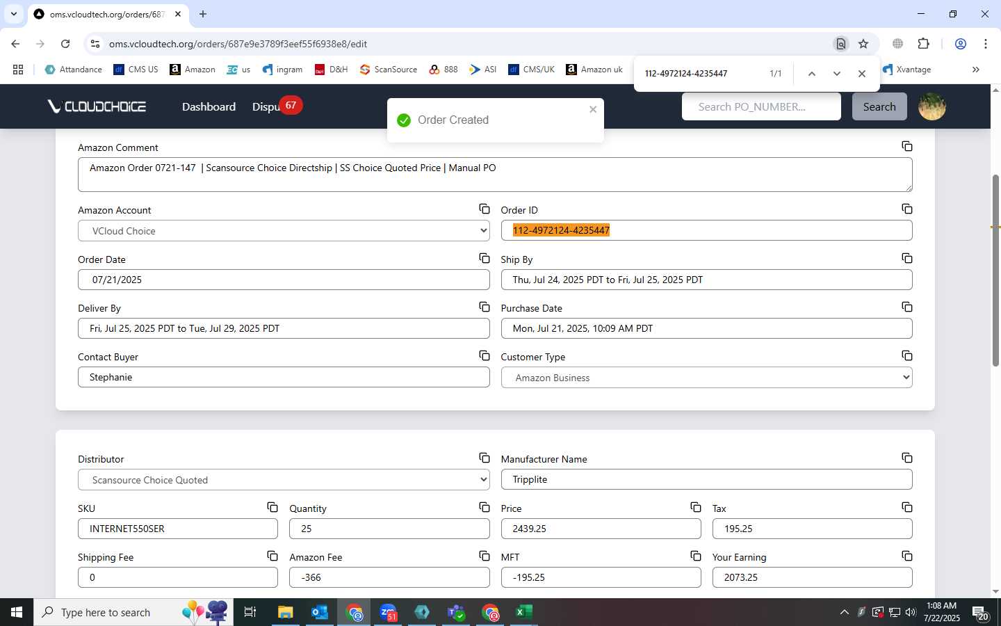Open the CMS US bookmark
This screenshot has height=626, width=1001.
pos(136,70)
